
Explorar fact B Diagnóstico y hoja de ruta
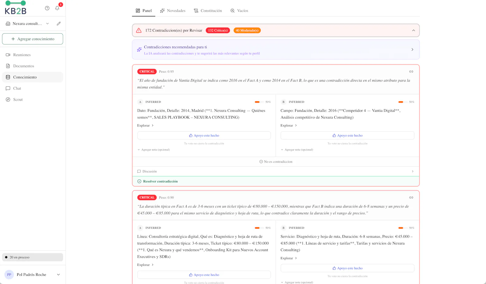pyautogui.click(x=289, y=258)
